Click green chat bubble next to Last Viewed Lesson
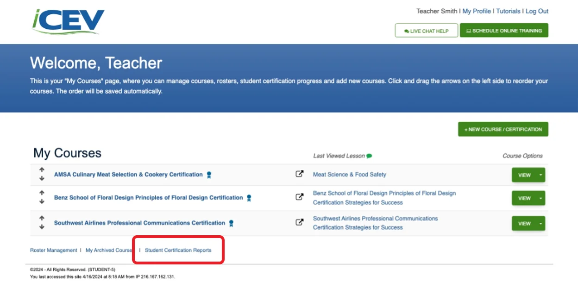Screen dimensions: 578x294 tap(369, 156)
